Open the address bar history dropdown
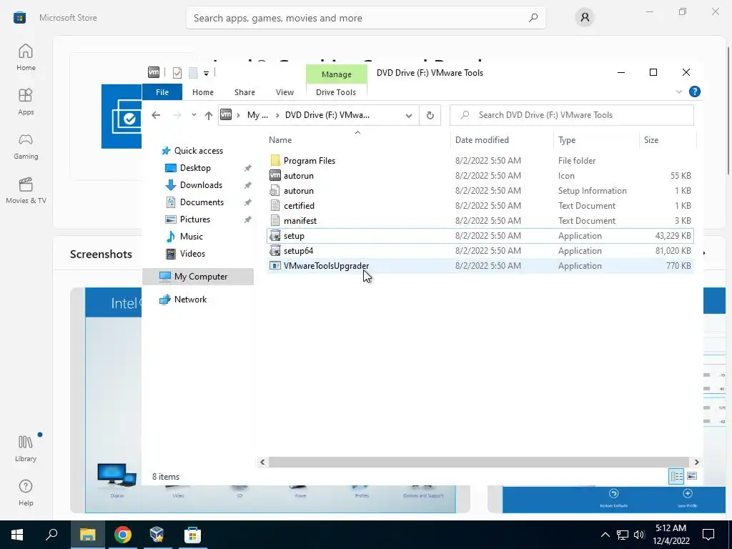Screen dimensions: 732x549 (x=408, y=115)
